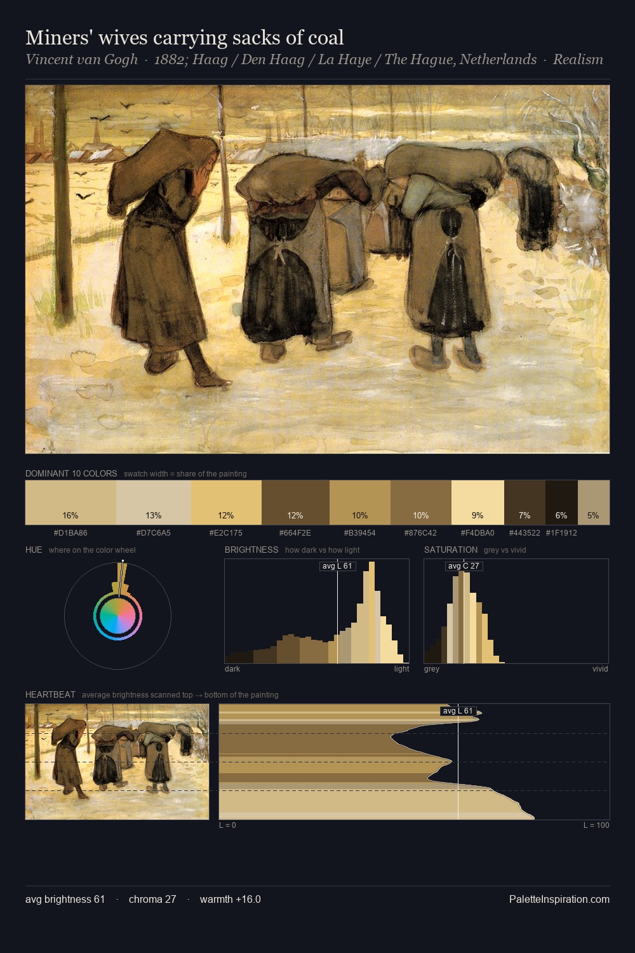Click the Realism style label
The image size is (635, 953).
tap(578, 60)
